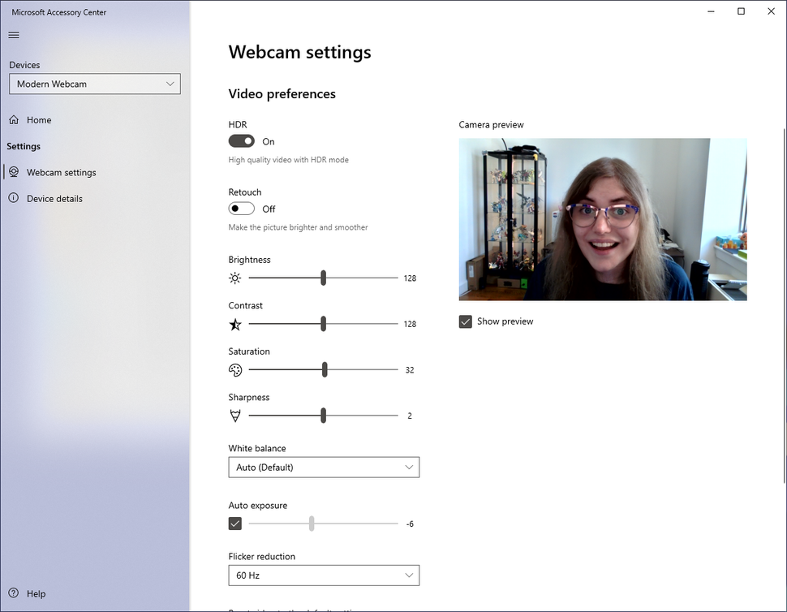Click the sharpness nib icon
This screenshot has height=612, width=787.
[235, 415]
